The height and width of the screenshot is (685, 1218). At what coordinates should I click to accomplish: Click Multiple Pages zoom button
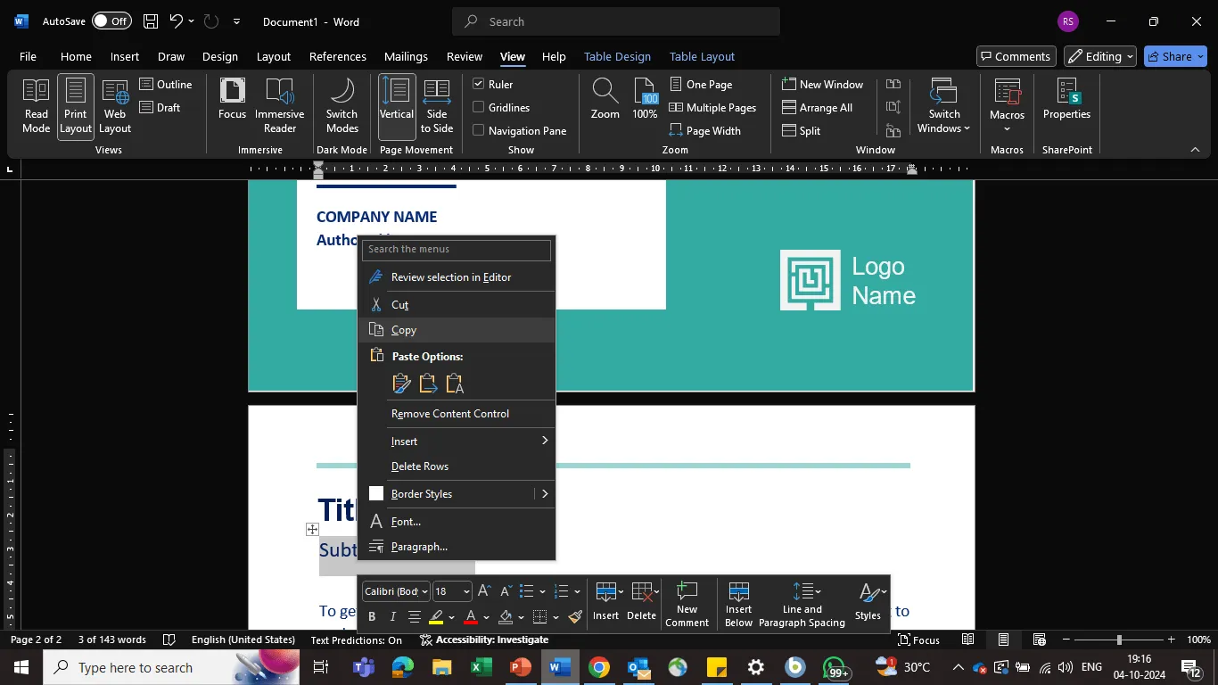point(712,107)
